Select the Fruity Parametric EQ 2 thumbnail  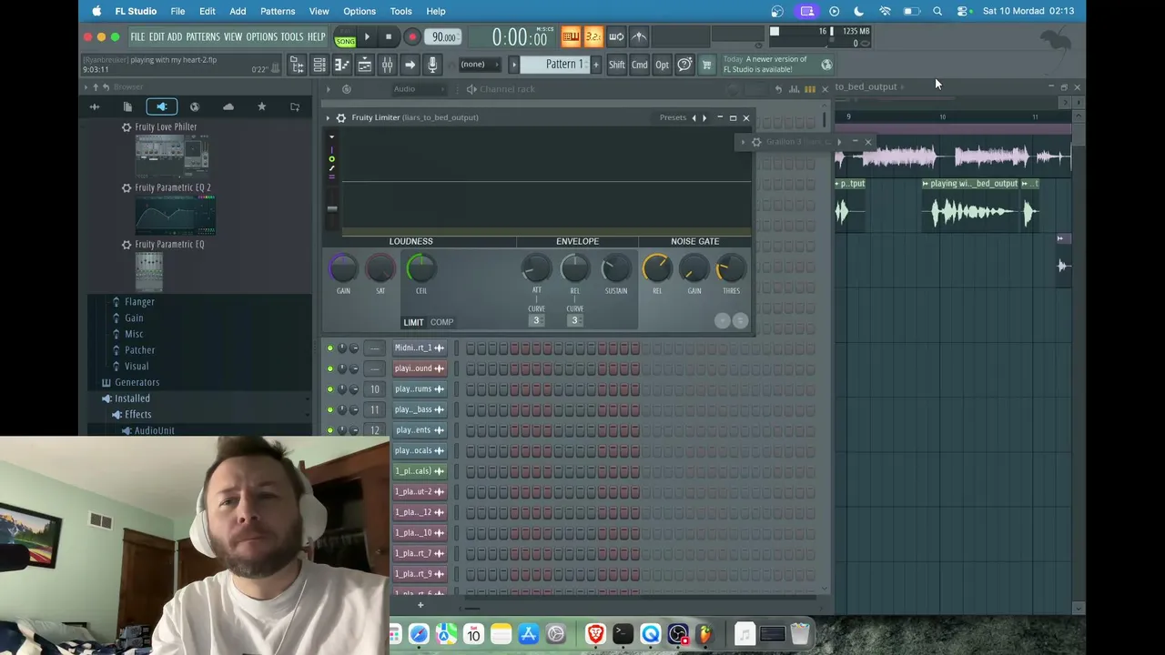(175, 216)
